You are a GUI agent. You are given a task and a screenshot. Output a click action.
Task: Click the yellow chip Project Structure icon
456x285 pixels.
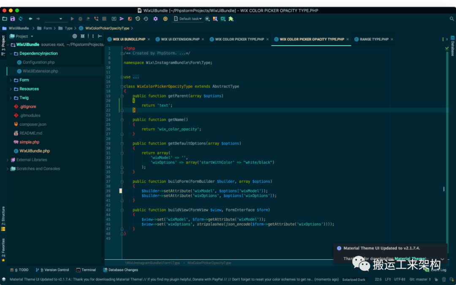pyautogui.click(x=165, y=19)
